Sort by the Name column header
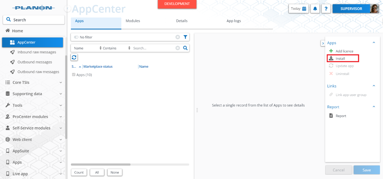 point(144,66)
